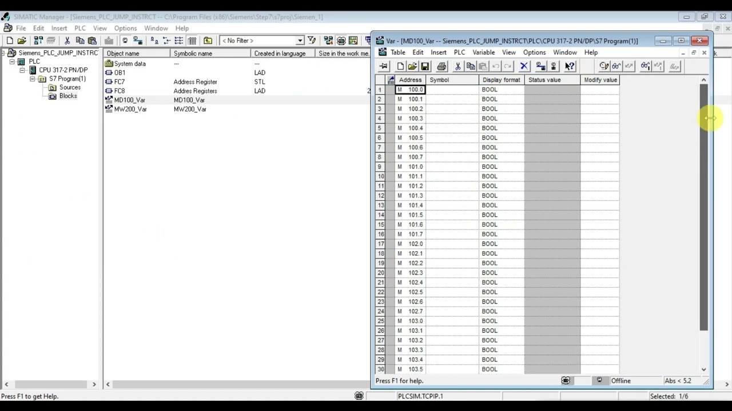Click Paste icon in SIMATIC Manager toolbar

click(x=92, y=41)
